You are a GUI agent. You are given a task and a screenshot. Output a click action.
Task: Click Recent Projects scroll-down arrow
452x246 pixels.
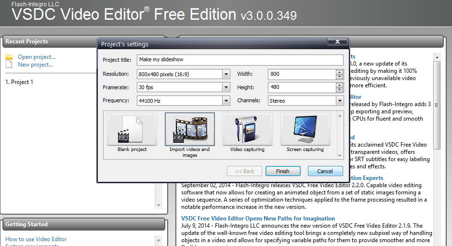click(159, 205)
